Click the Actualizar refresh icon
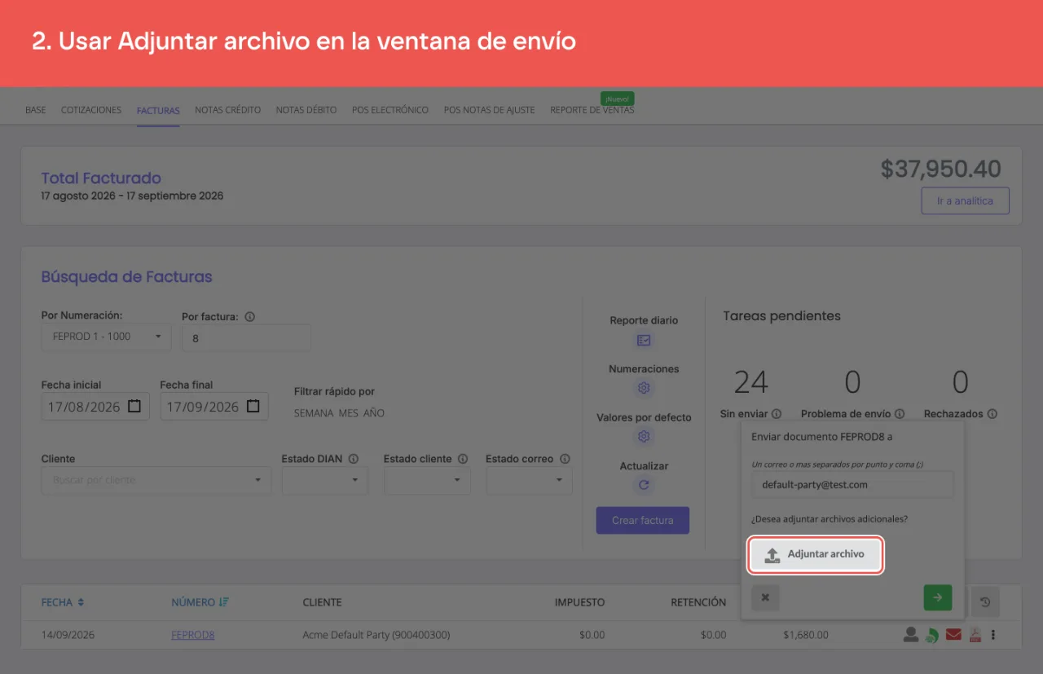This screenshot has height=674, width=1043. point(644,485)
